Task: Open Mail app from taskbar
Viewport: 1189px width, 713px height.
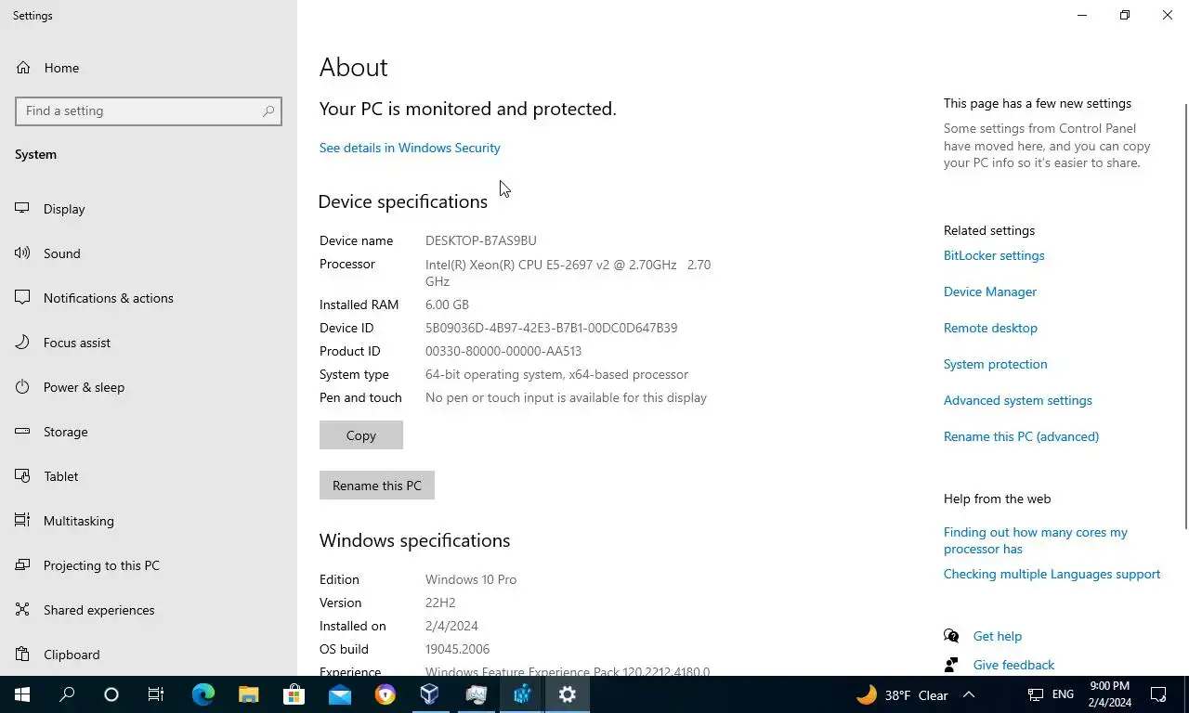Action: click(x=339, y=694)
